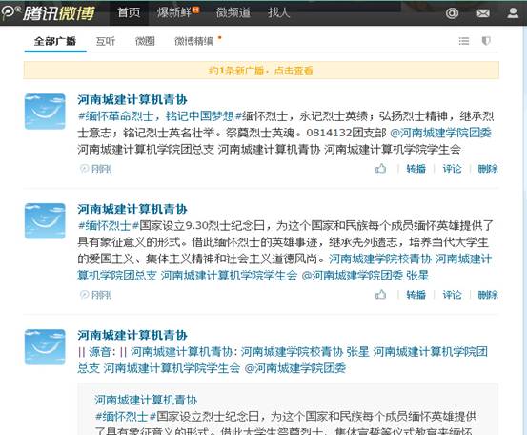Open the avatar of the first post

pyautogui.click(x=45, y=112)
